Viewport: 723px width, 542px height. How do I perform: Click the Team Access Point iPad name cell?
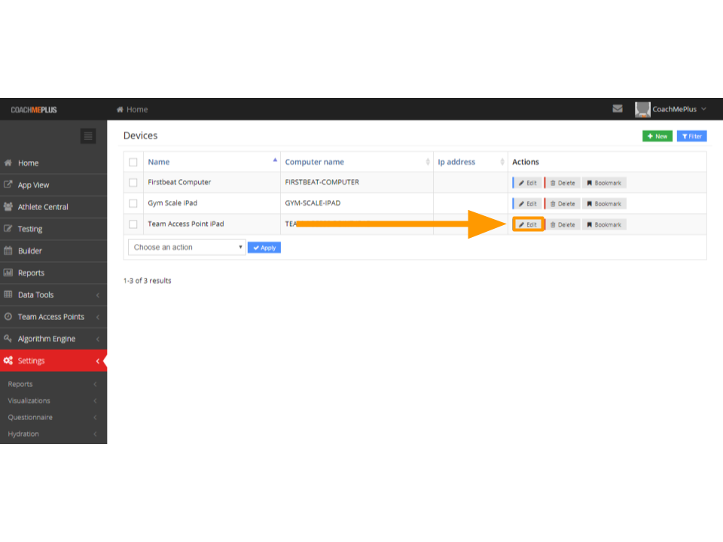pyautogui.click(x=186, y=224)
